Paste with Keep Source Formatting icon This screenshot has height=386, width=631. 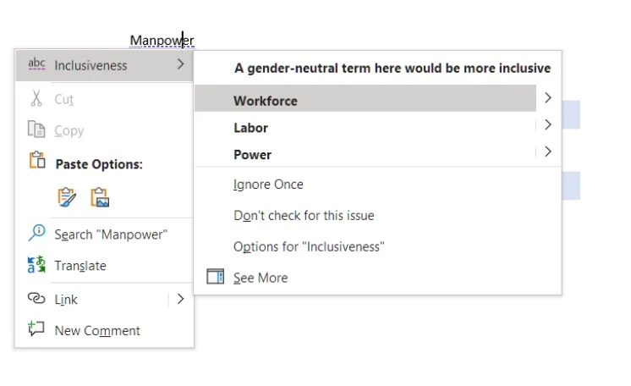[x=67, y=197]
